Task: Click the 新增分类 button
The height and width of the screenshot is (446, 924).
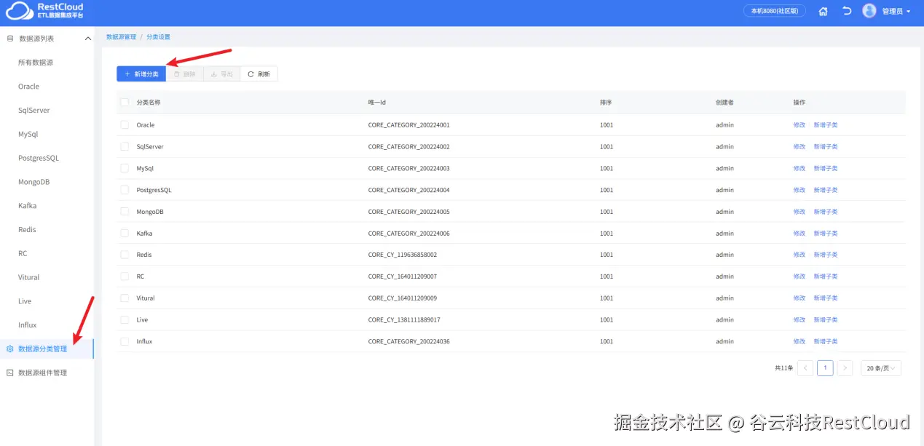Action: (x=141, y=74)
